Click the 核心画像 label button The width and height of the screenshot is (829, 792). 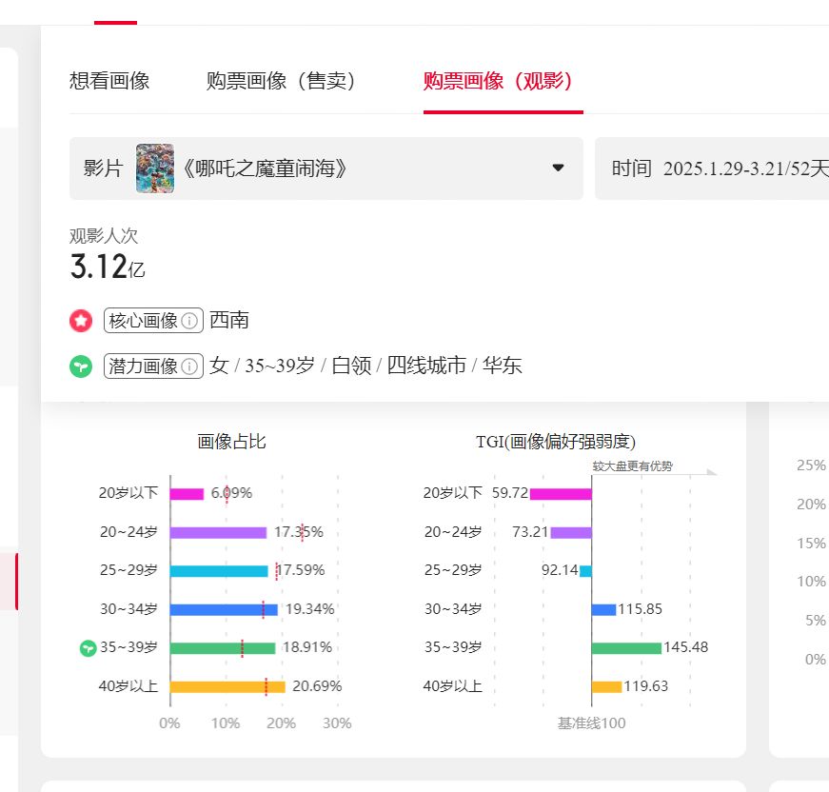pos(153,321)
